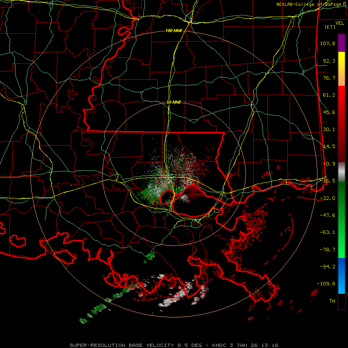The height and width of the screenshot is (348, 348).
Task: Select the -16.5 value on velocity scale
Action: point(328,181)
